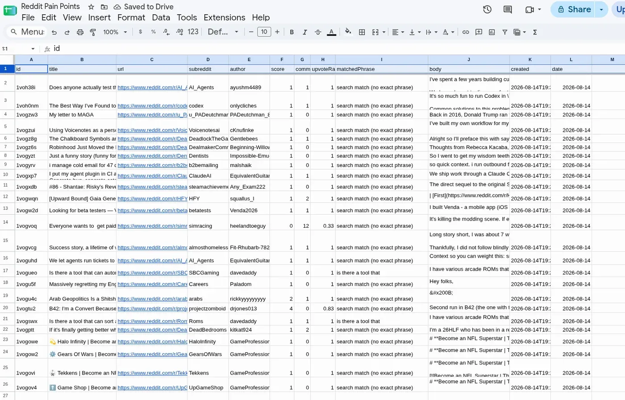Click the Menus search box
The height and width of the screenshot is (400, 625).
(27, 32)
